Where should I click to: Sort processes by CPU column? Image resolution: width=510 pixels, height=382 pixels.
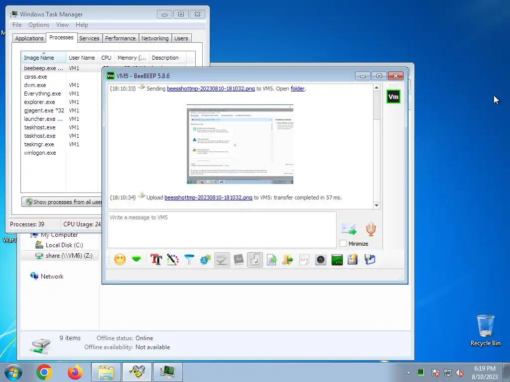click(x=107, y=58)
